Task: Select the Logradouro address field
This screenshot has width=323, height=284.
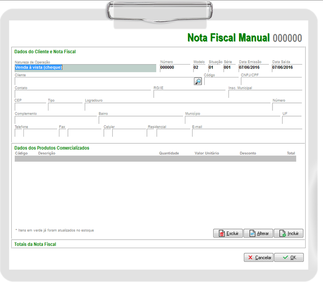Action: click(x=177, y=107)
